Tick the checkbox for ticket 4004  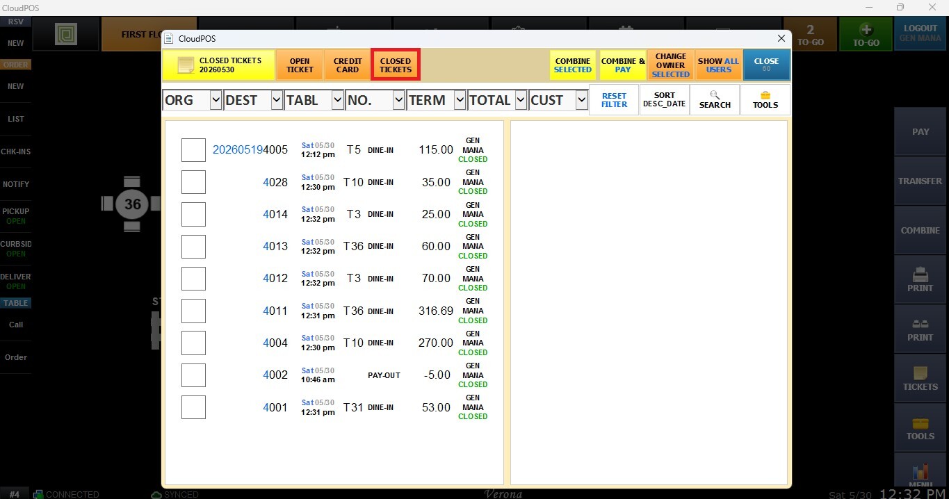pyautogui.click(x=193, y=343)
